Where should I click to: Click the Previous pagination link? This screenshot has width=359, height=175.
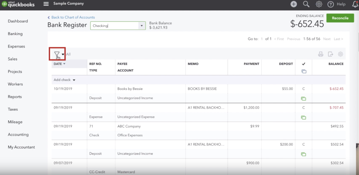click(x=293, y=39)
